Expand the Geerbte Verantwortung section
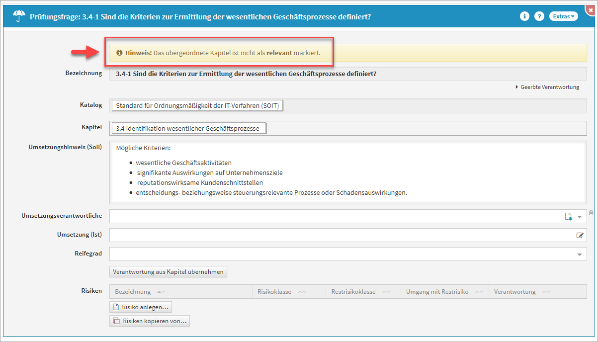598x342 pixels. 547,87
